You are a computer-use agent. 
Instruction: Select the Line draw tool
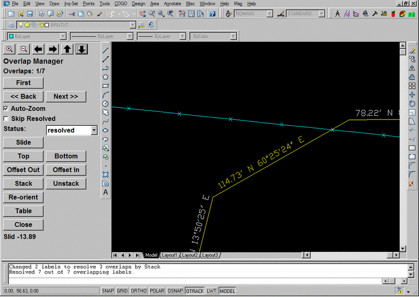pyautogui.click(x=106, y=50)
